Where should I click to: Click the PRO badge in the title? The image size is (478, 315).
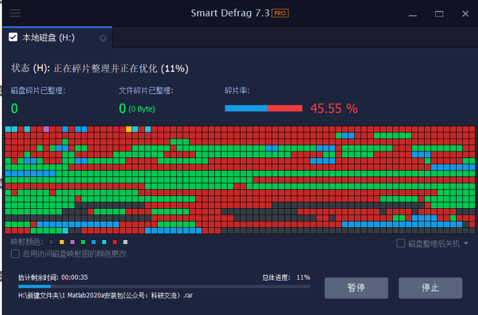tap(280, 13)
